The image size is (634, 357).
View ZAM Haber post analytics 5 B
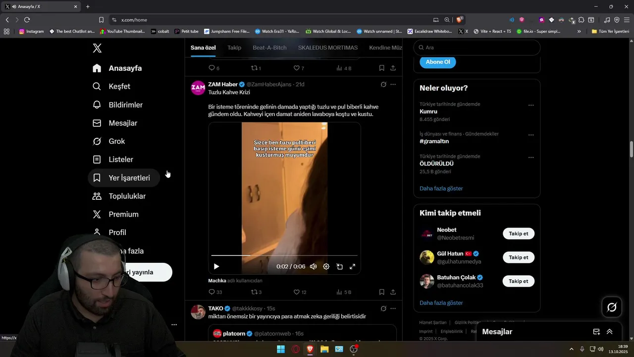click(344, 292)
